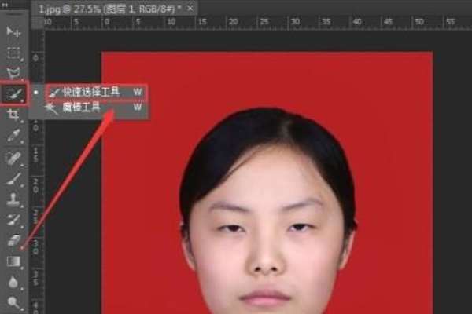This screenshot has width=472, height=314.
Task: Choose 快速选择工具 from the flyout menu
Action: click(97, 93)
